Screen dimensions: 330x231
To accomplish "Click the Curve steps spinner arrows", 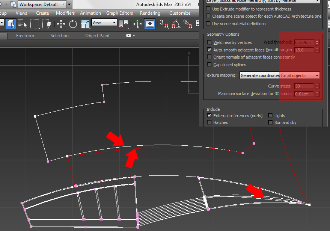I will 317,86.
